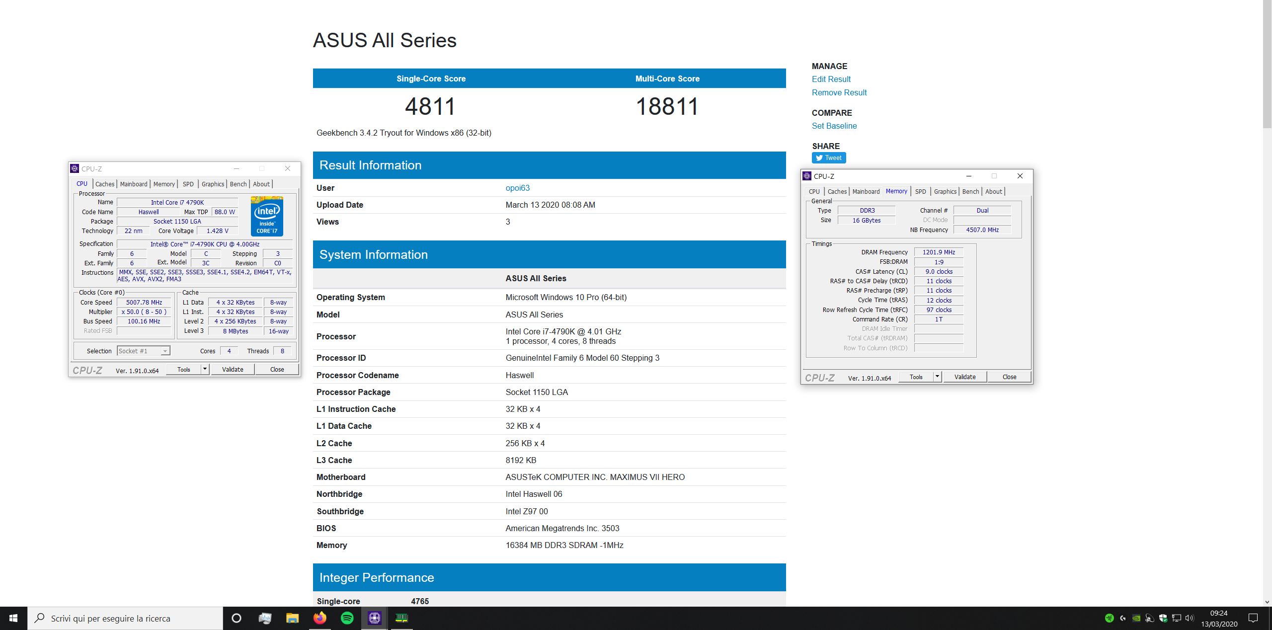1272x630 pixels.
Task: Click the Intel Core i7 logo in CPU-Z
Action: [x=267, y=216]
